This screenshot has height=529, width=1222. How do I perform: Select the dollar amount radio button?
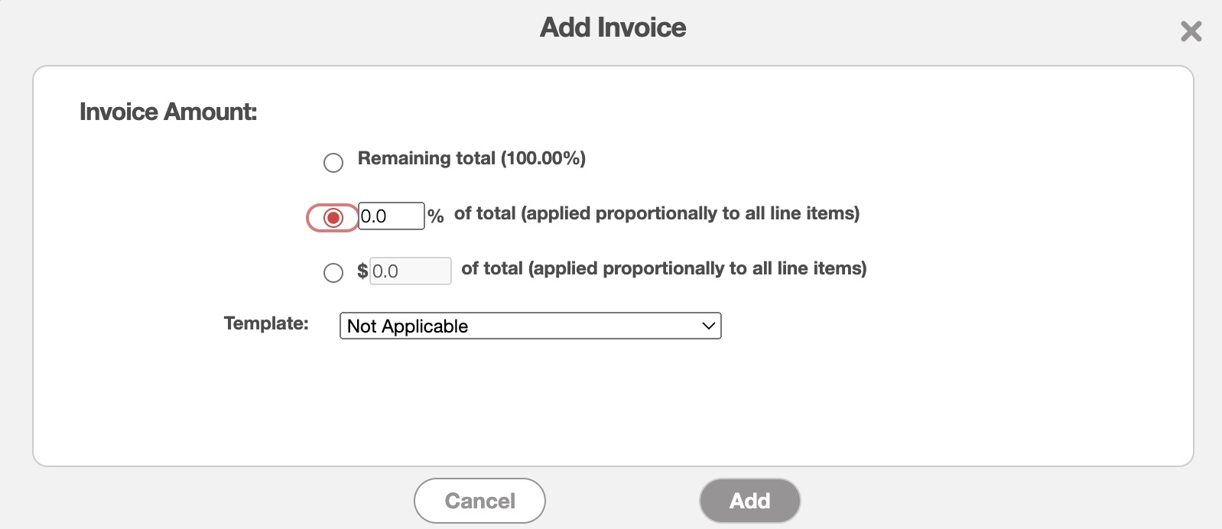point(333,273)
